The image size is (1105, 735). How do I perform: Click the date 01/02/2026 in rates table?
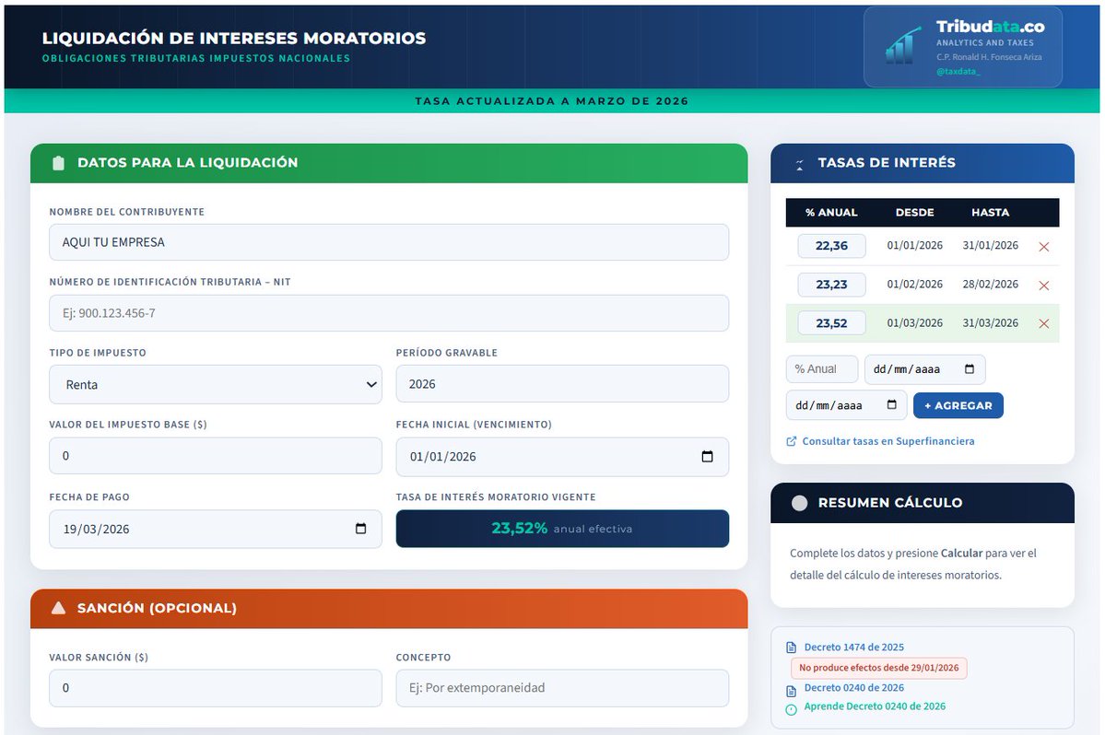[x=915, y=285]
